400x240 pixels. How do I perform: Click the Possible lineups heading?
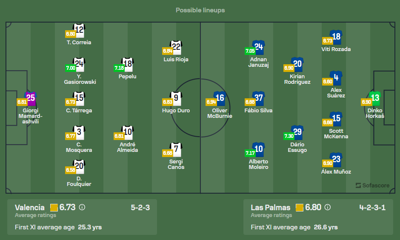click(x=200, y=10)
